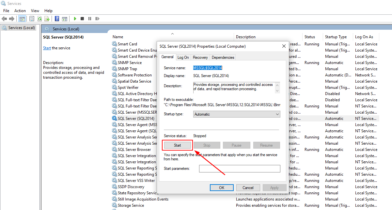Click the gear icon beside SNMP Service
The width and height of the screenshot is (392, 210).
114,62
